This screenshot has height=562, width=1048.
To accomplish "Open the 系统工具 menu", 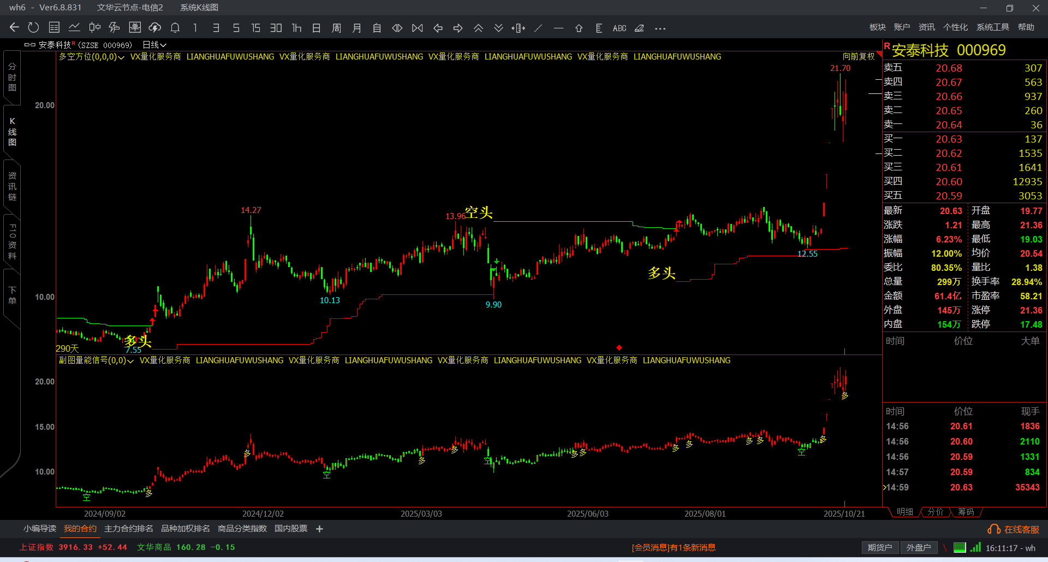I will coord(993,27).
